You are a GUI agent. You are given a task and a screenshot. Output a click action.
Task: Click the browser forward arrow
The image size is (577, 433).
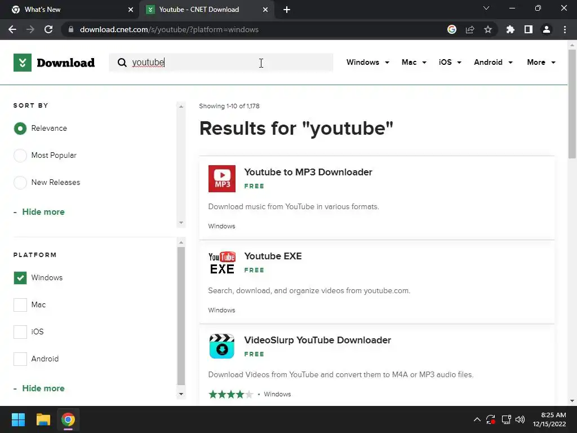tap(30, 29)
